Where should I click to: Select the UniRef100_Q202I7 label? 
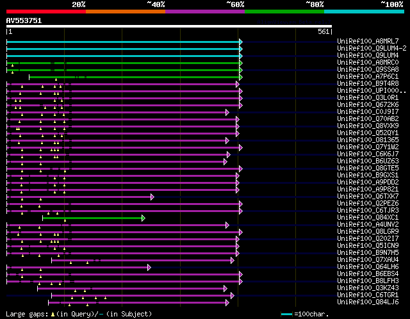[368, 239]
